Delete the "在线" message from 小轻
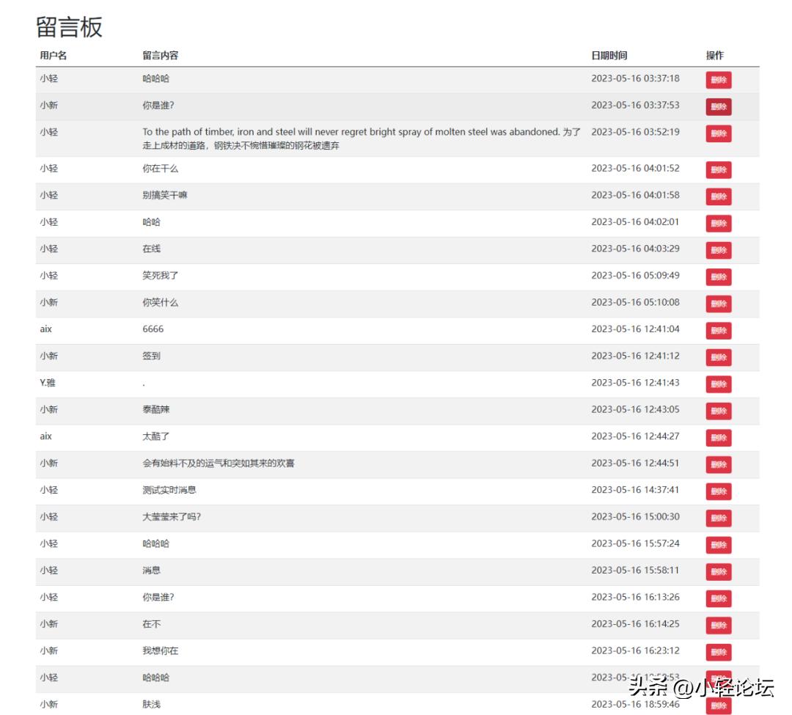 pyautogui.click(x=718, y=250)
